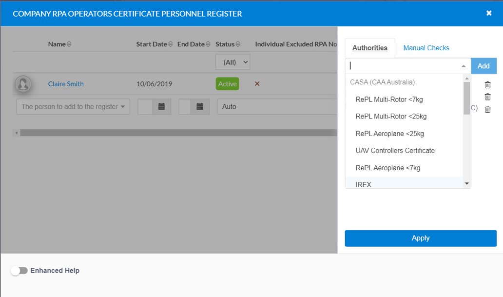Open the person to add to register dropdown
Viewport: 503px width, 297px height.
73,106
